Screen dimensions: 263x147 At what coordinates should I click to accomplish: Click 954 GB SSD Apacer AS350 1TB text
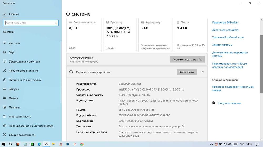click(x=136, y=110)
